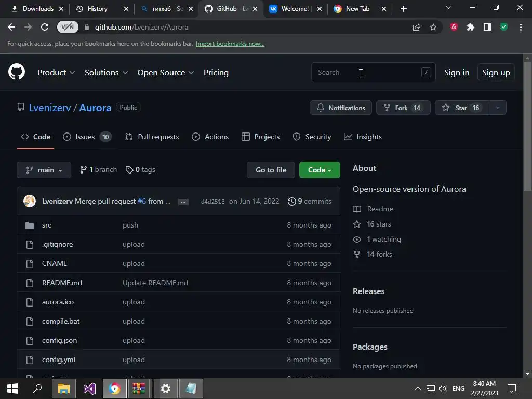The width and height of the screenshot is (532, 399).
Task: View the 9 commits history
Action: 310,201
